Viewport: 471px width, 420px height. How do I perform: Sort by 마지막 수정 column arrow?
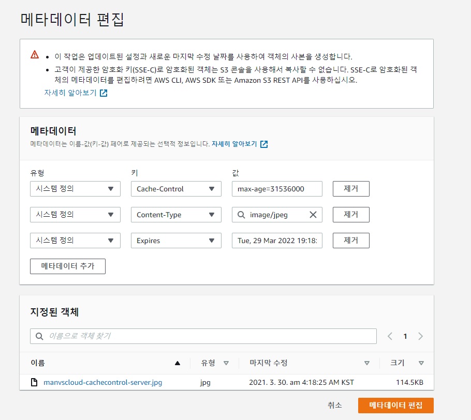point(367,363)
